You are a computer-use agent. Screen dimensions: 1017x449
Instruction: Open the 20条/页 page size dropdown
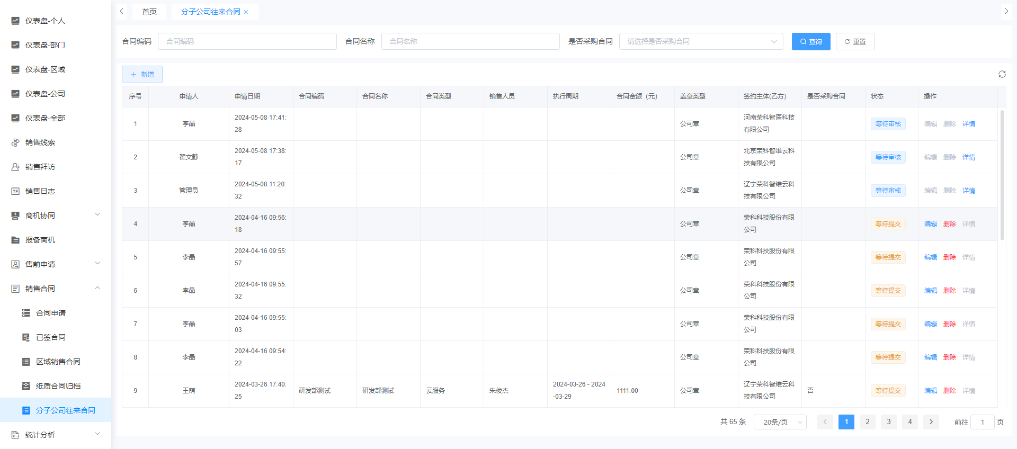pyautogui.click(x=780, y=422)
